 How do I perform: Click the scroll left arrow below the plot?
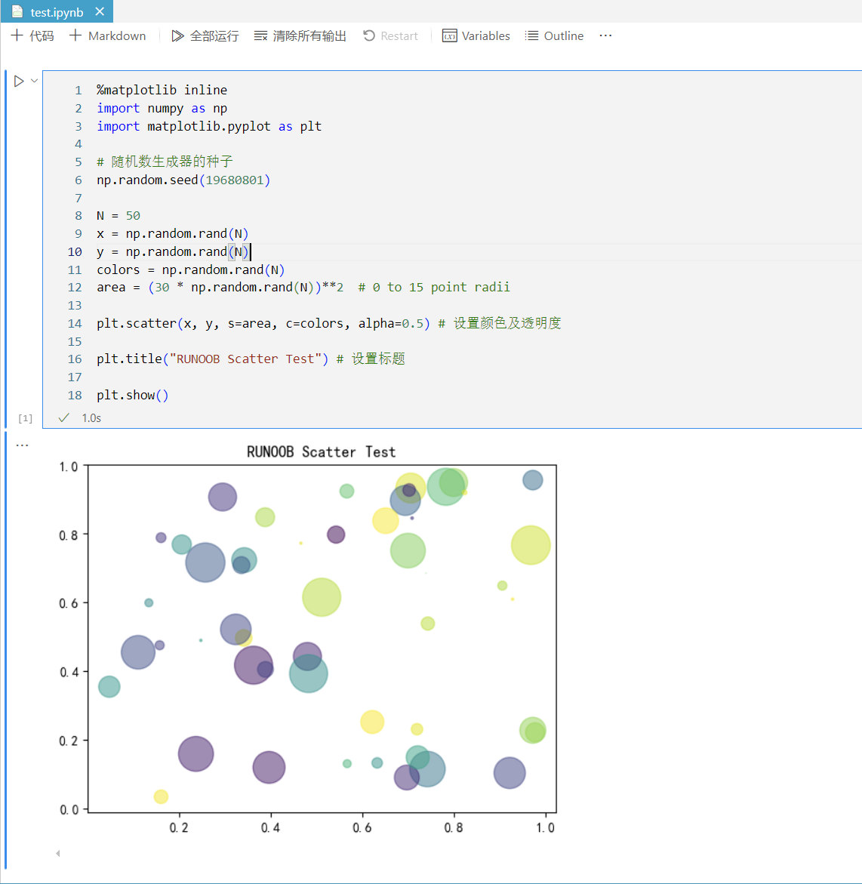click(57, 853)
